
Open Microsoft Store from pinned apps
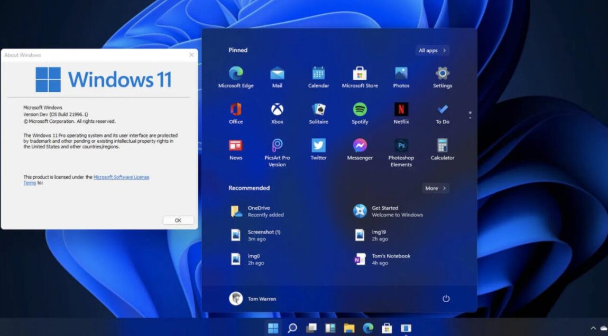click(360, 73)
